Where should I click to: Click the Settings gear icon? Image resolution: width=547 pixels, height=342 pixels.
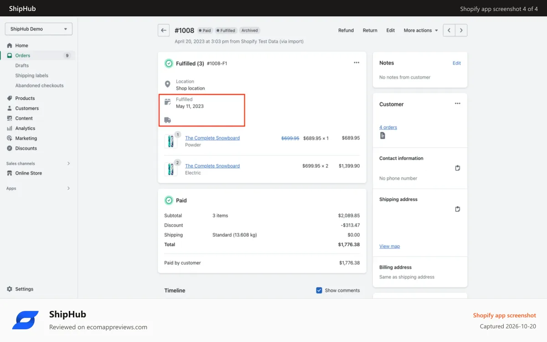click(10, 289)
